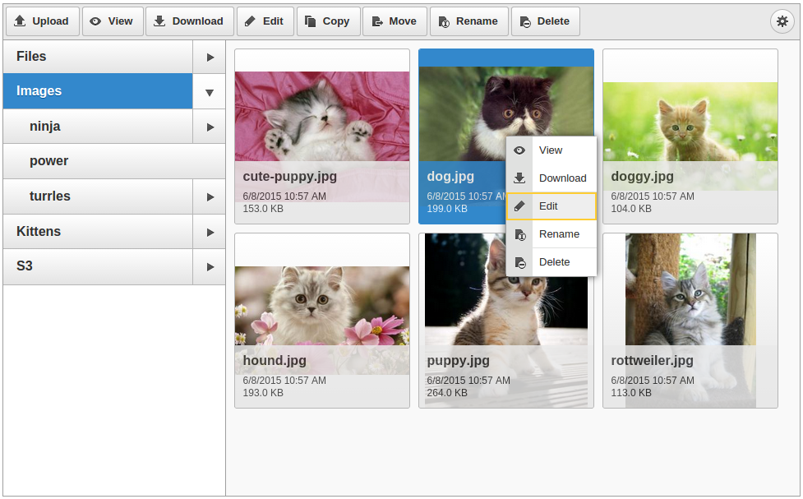Click the cute-puppy.jpg file name
This screenshot has height=499, width=803.
[x=290, y=177]
